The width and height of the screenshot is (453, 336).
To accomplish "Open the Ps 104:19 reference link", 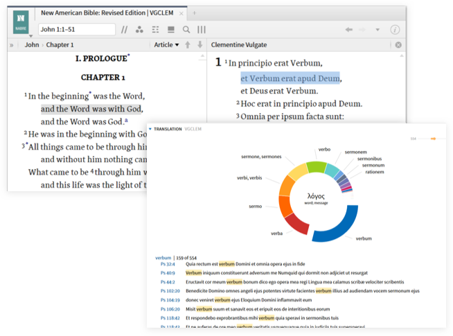I will (170, 300).
